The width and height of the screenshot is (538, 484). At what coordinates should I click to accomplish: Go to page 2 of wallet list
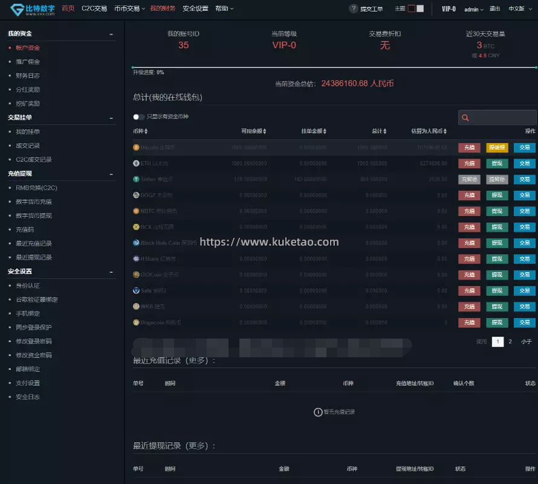[510, 342]
